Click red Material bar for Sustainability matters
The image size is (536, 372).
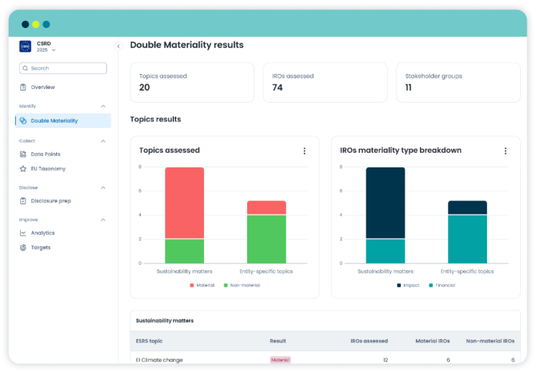[185, 203]
